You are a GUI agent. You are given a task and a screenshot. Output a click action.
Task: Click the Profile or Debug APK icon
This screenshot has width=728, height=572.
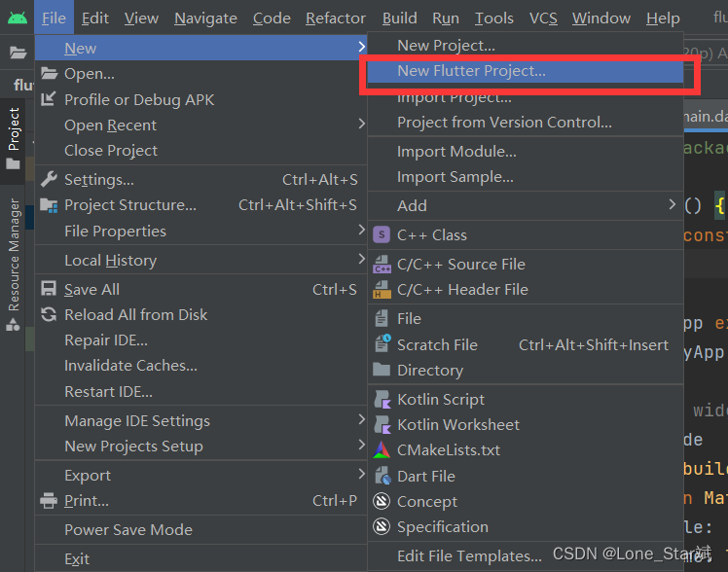coord(49,99)
